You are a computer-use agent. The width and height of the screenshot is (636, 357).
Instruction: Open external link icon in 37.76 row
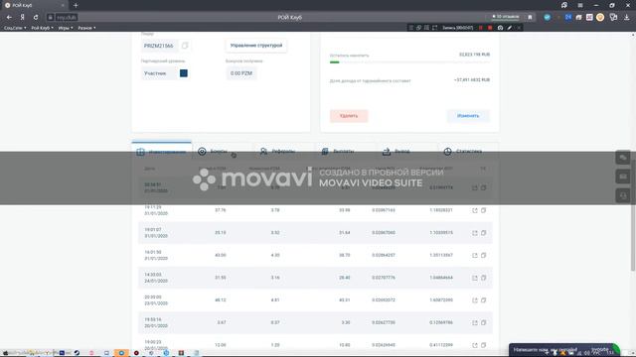click(475, 210)
